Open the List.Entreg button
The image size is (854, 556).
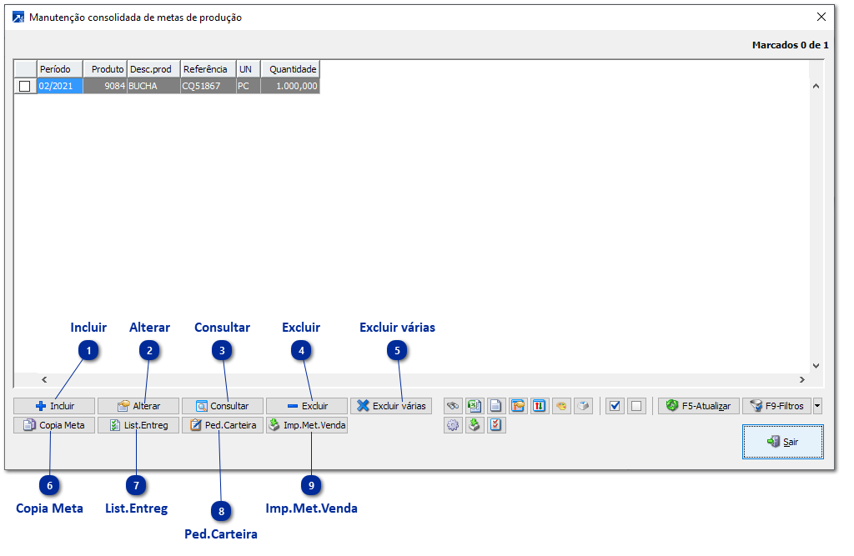138,425
